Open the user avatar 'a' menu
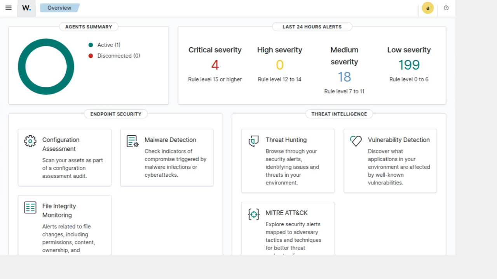Image resolution: width=497 pixels, height=279 pixels. pos(428,8)
